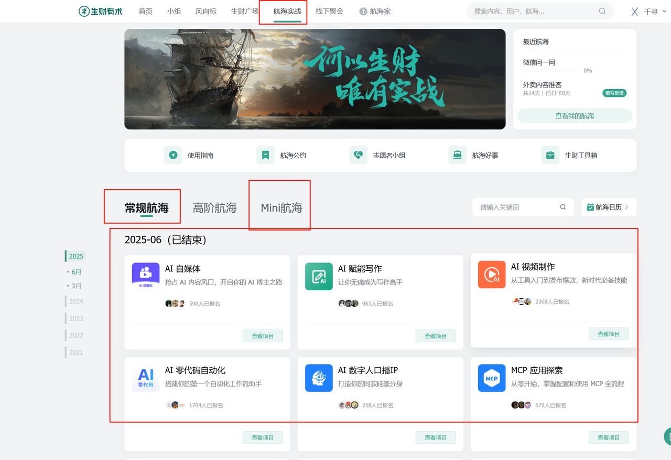Open the 生财工具箱 briefcase icon
The width and height of the screenshot is (671, 460).
[550, 155]
